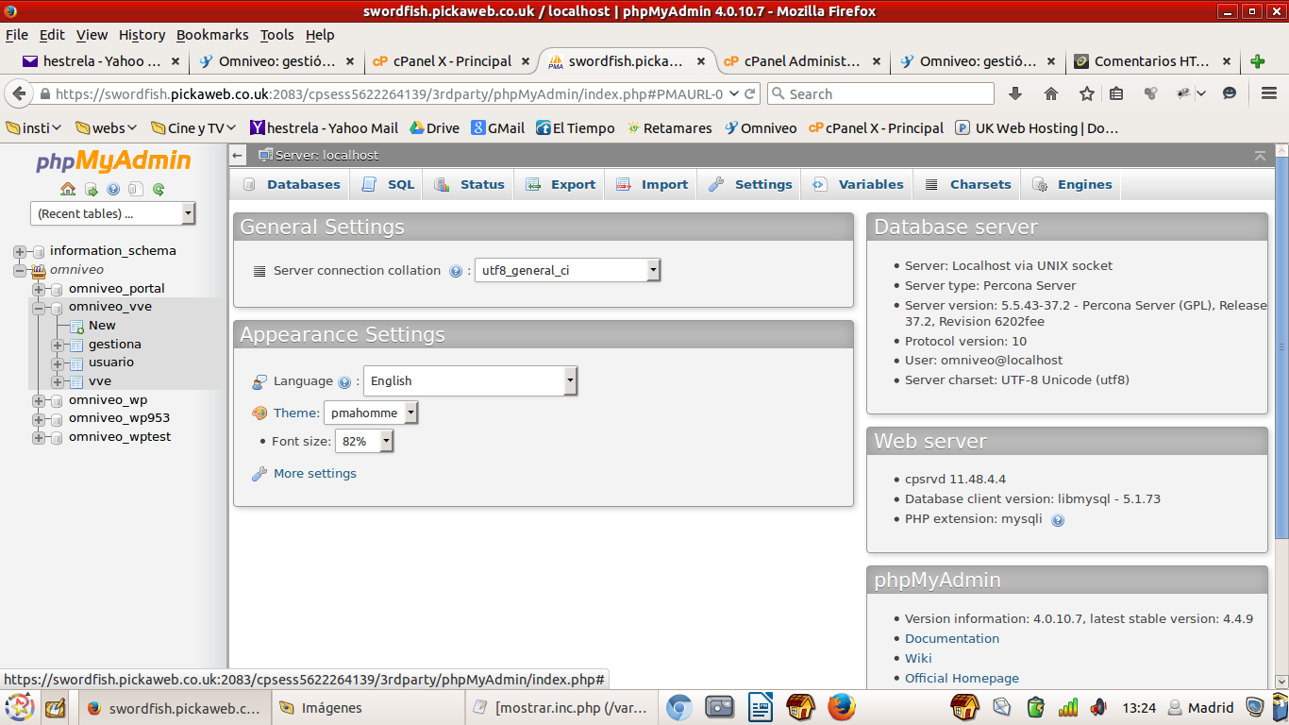Image resolution: width=1289 pixels, height=725 pixels.
Task: Click the collapse navigation arrow left of Server
Action: [x=238, y=156]
